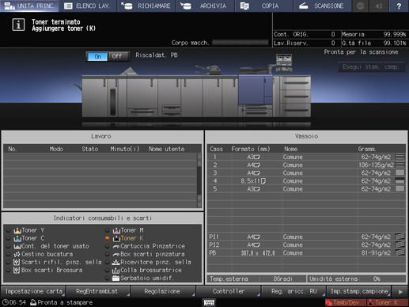Open the UNITA PRINC. tab
The height and width of the screenshot is (307, 409).
coord(29,6)
